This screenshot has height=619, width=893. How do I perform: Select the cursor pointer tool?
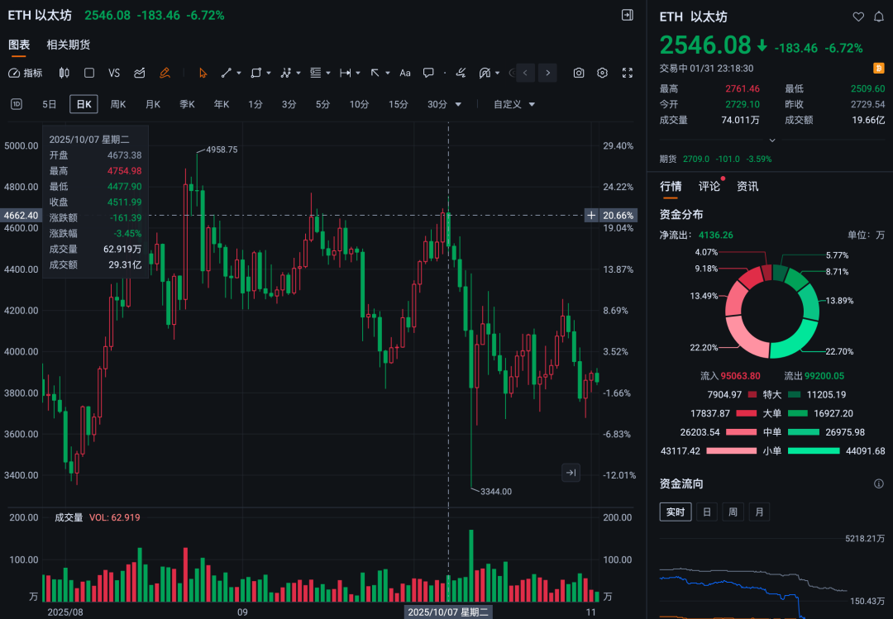[203, 73]
